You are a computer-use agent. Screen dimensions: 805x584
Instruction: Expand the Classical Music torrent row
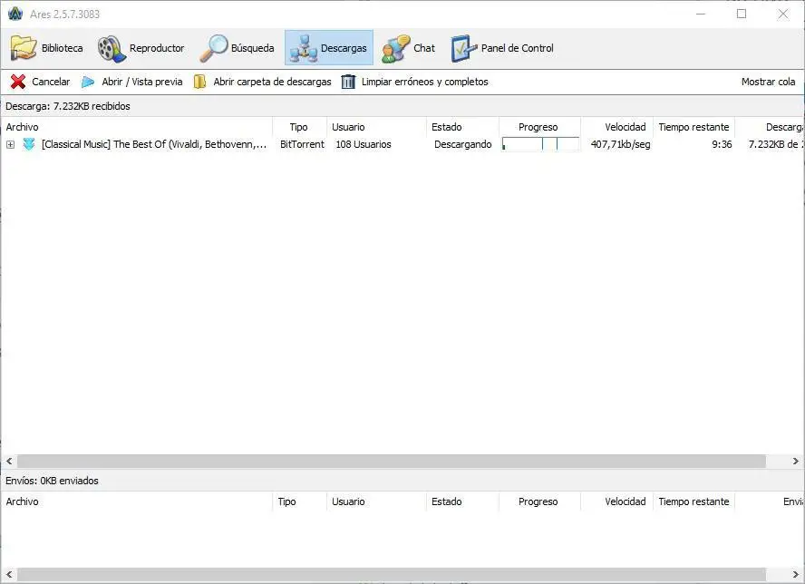click(10, 145)
